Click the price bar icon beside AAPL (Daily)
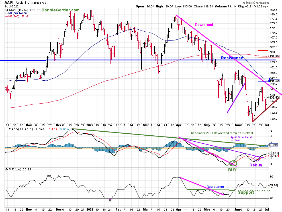The height and width of the screenshot is (212, 282). (x=7, y=10)
